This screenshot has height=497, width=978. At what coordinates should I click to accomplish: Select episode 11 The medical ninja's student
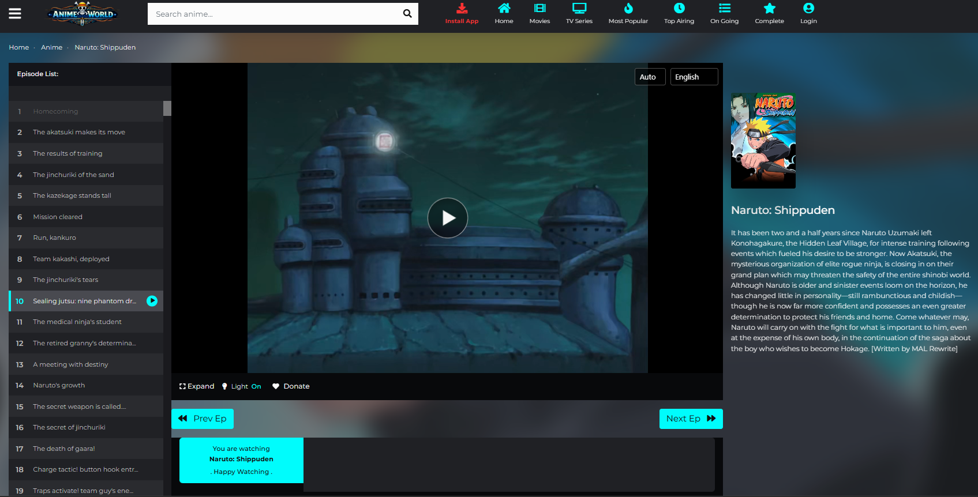pyautogui.click(x=77, y=322)
